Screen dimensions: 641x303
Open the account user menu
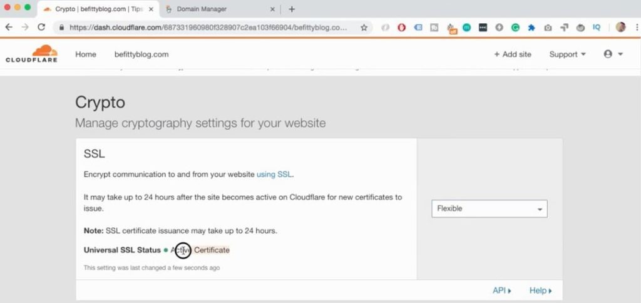(x=613, y=54)
